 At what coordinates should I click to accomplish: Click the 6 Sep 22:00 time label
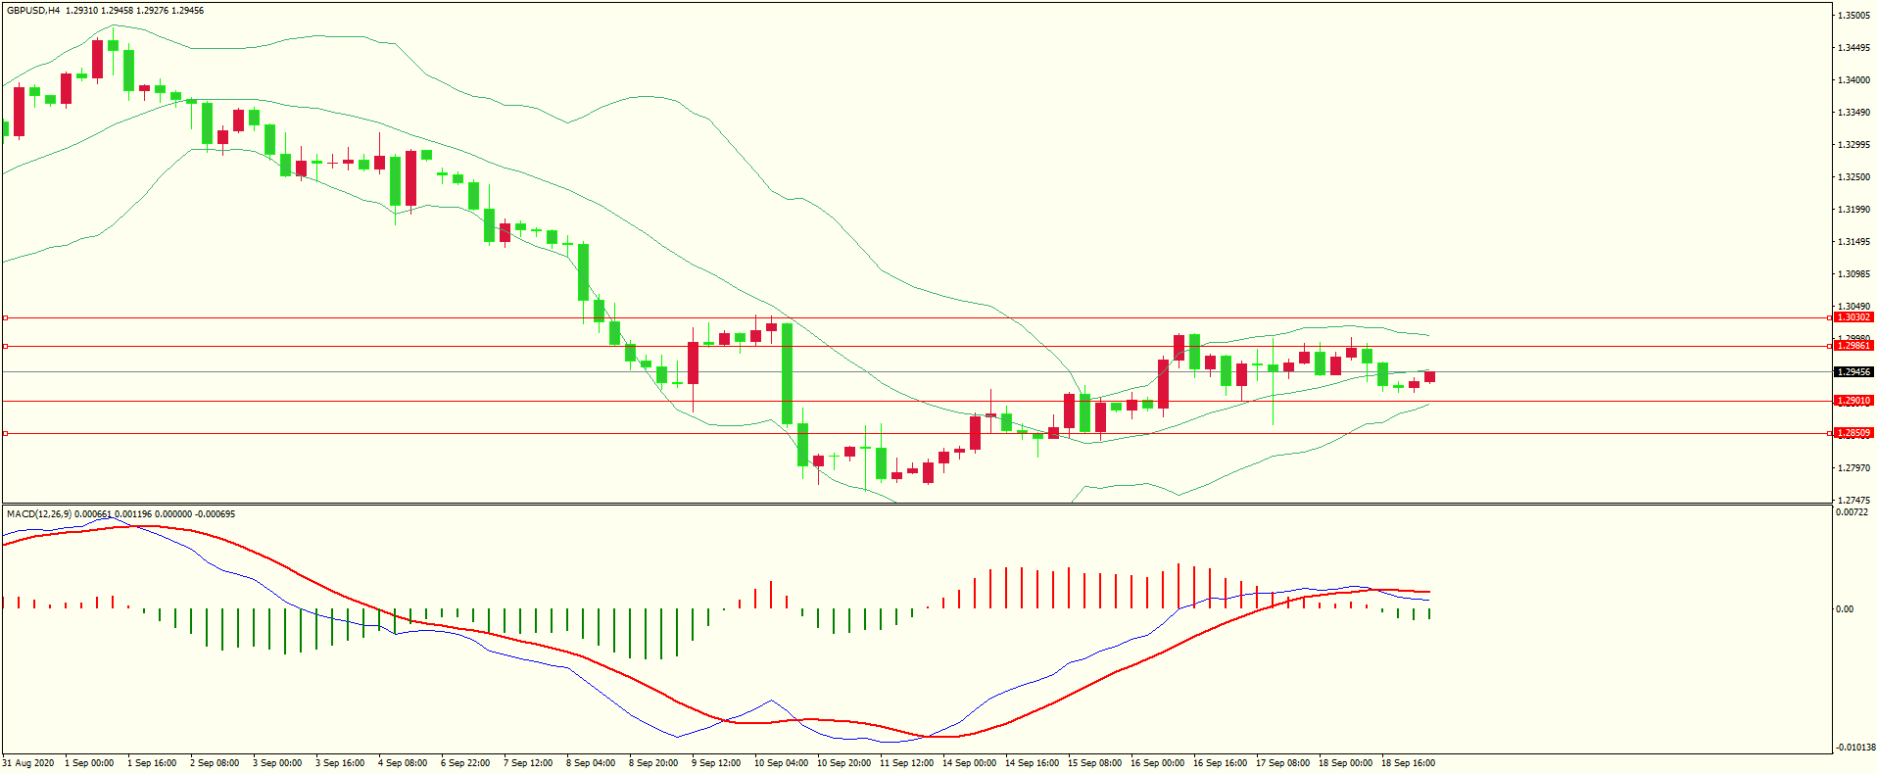click(x=465, y=763)
